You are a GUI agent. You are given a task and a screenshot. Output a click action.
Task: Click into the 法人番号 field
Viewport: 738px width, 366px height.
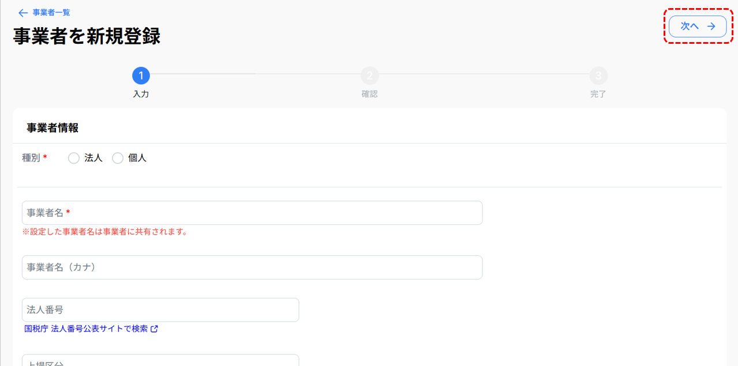(x=160, y=310)
